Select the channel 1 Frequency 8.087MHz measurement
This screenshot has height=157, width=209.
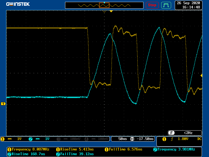(x=29, y=149)
